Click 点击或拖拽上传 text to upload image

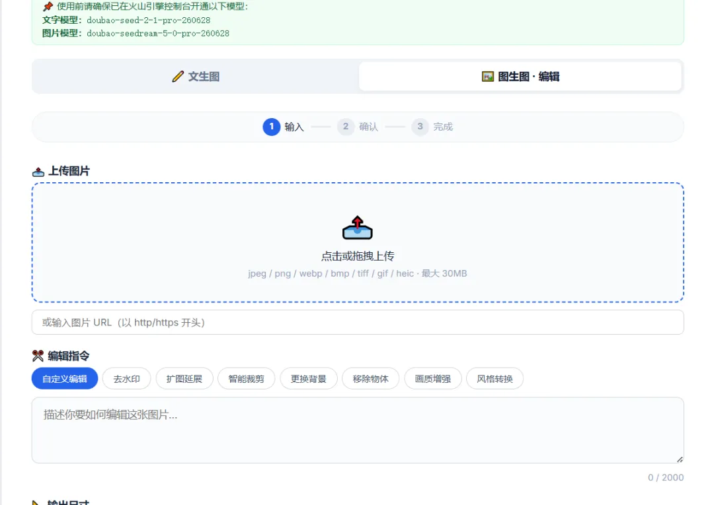(x=358, y=256)
